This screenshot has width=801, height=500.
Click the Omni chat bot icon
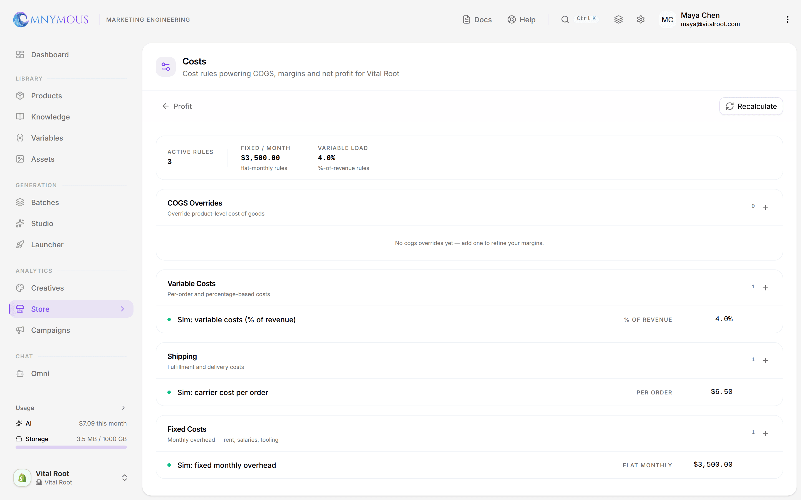[20, 373]
